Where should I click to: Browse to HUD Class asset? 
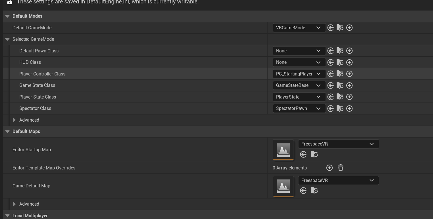pyautogui.click(x=340, y=62)
